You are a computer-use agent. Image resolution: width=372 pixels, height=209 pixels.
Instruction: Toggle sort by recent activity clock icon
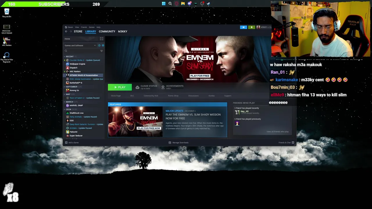tap(99, 46)
